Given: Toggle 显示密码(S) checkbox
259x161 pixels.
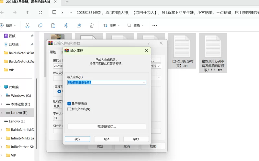Looking at the screenshot, I should pos(69,104).
